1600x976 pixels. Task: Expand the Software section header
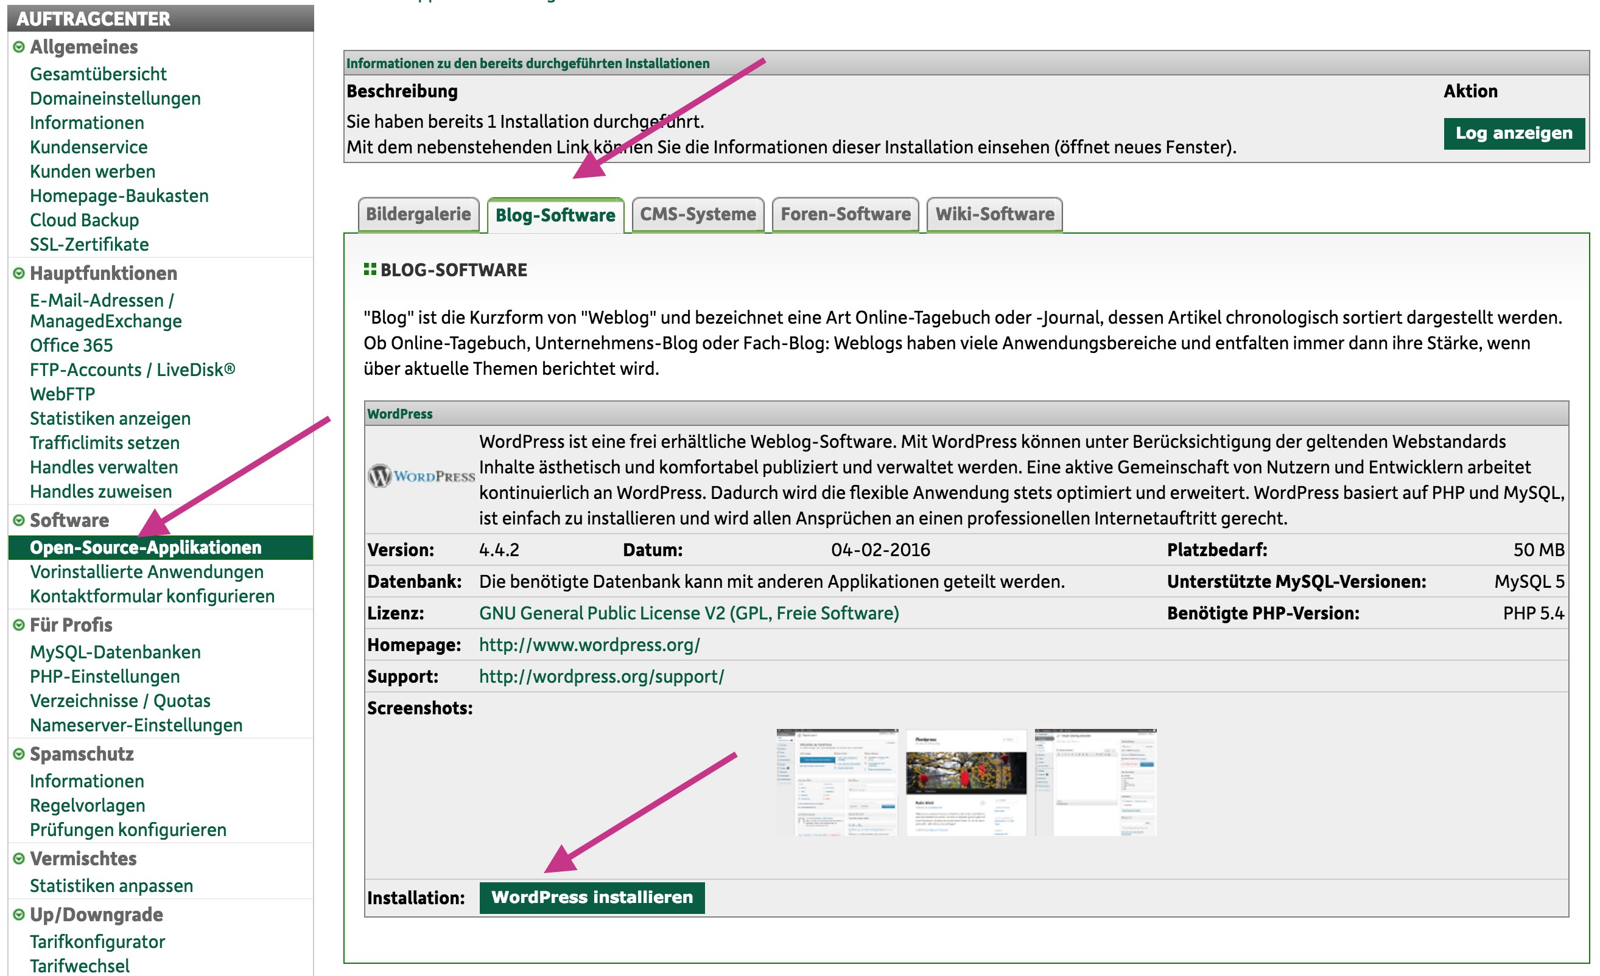[69, 520]
